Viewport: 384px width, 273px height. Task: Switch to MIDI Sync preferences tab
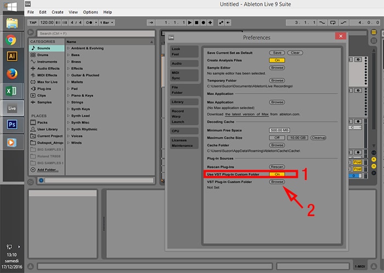(184, 75)
